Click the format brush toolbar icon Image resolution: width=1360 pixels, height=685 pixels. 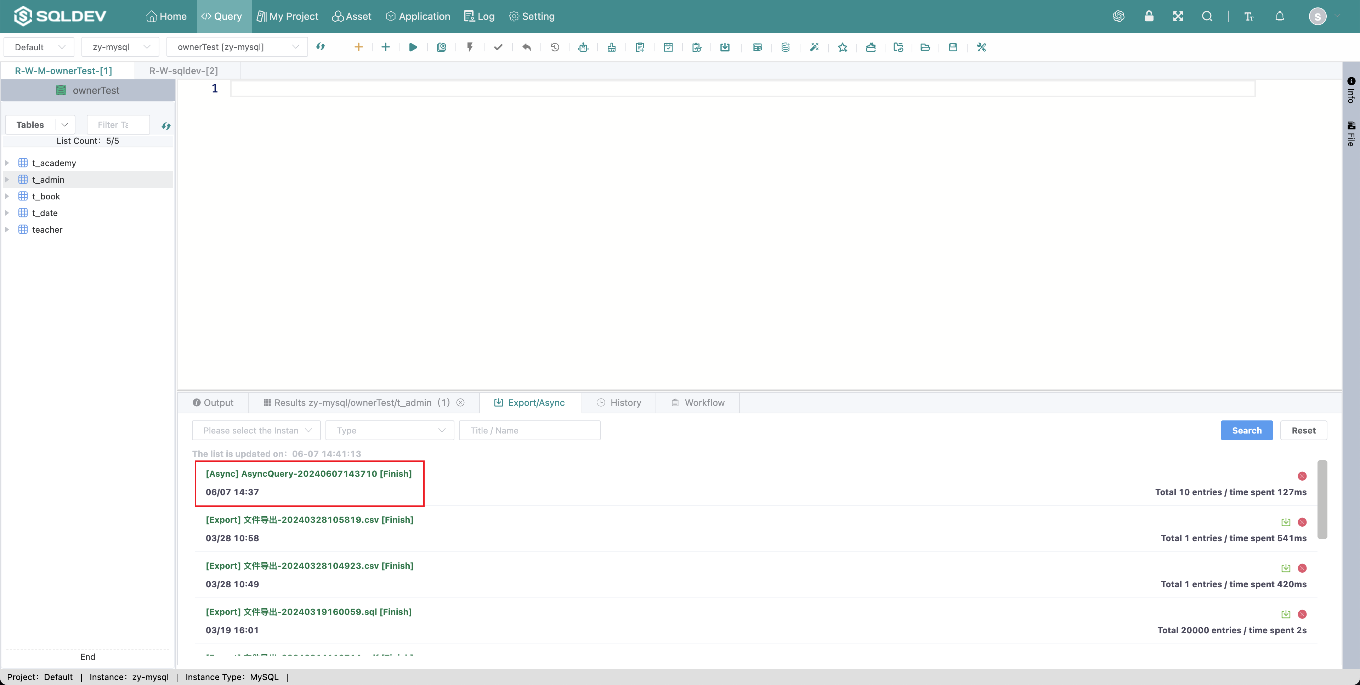pos(611,47)
